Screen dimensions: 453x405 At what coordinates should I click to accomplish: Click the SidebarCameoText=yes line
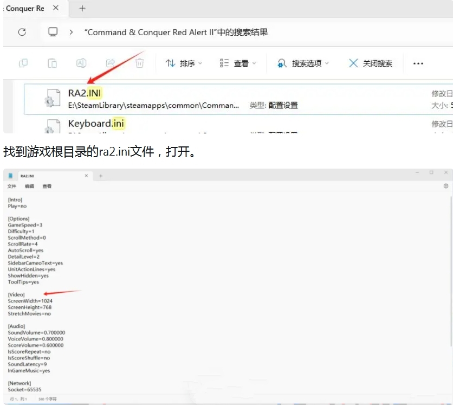point(35,263)
